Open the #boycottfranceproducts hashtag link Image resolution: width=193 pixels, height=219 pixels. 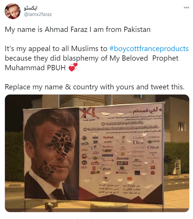tap(149, 48)
